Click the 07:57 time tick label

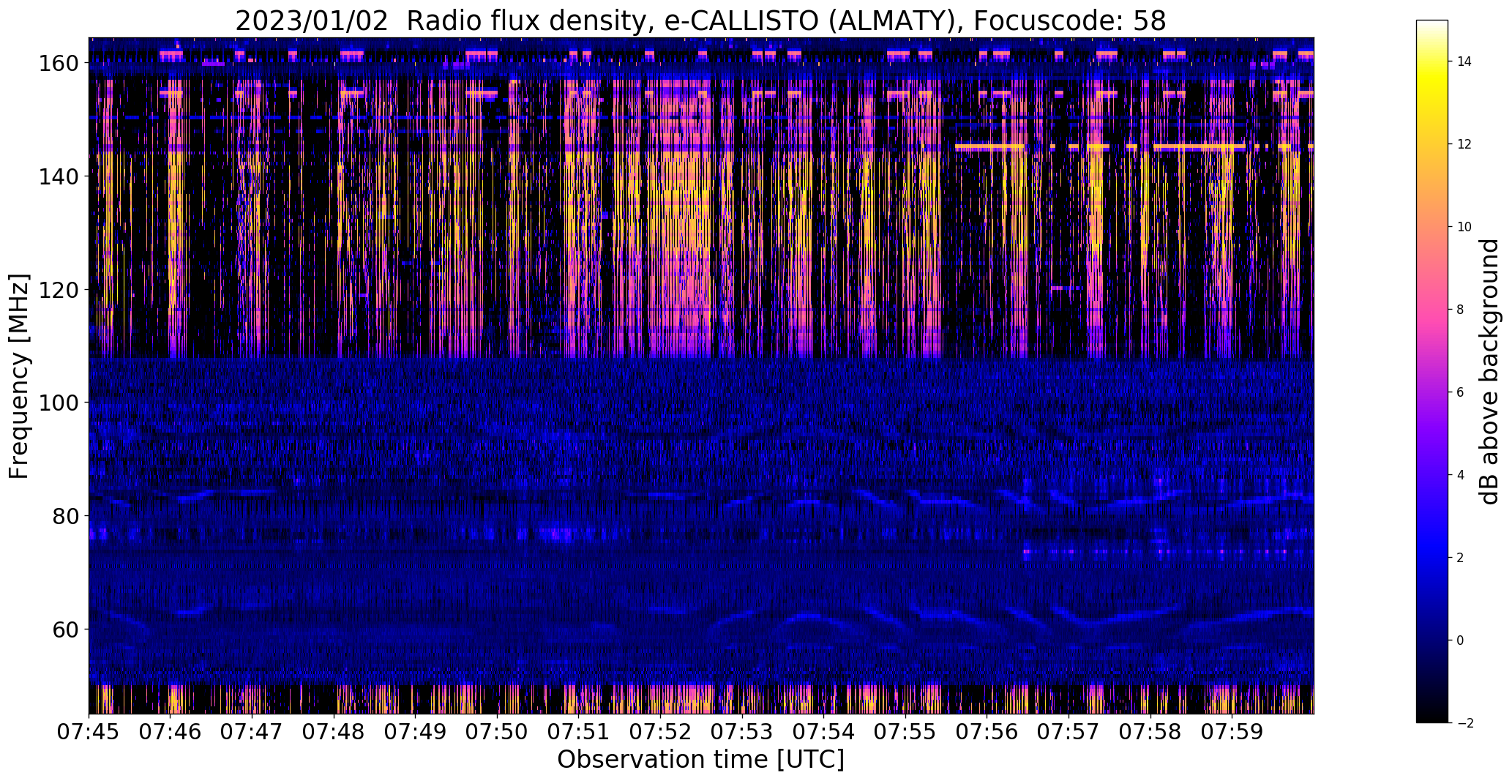(1068, 732)
